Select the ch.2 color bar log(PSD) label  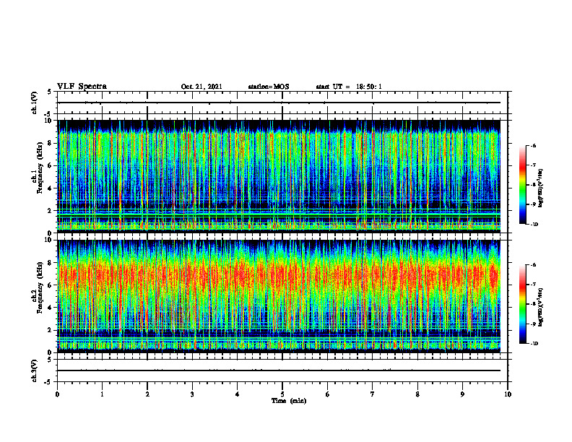click(541, 307)
